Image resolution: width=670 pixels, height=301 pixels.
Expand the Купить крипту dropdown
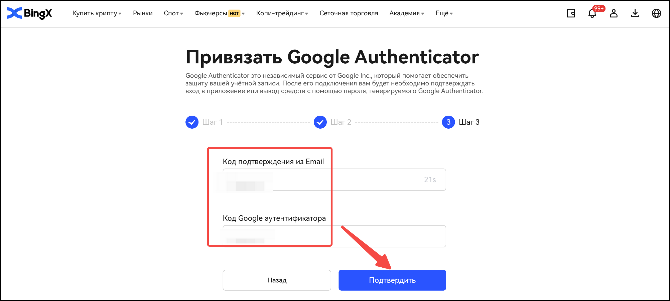pos(97,13)
